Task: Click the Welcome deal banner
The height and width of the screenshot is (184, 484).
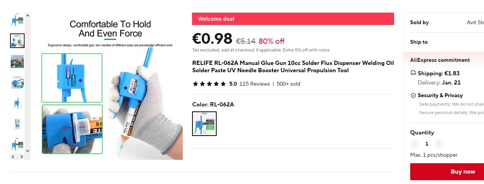Action: (x=293, y=19)
